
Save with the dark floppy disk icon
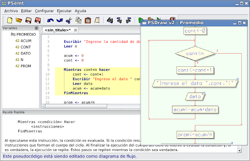click(x=28, y=20)
